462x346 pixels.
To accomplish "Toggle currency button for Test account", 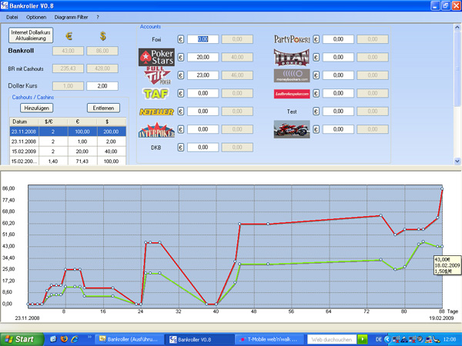I will [x=316, y=111].
